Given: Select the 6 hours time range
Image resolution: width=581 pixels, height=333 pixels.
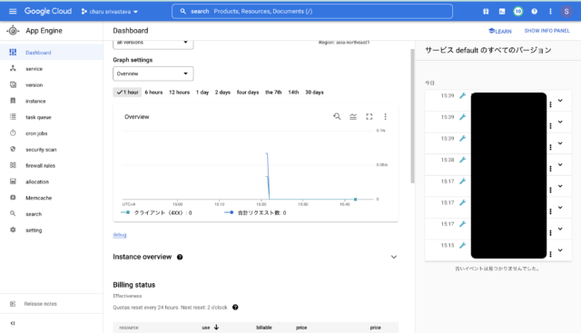Looking at the screenshot, I should point(153,93).
